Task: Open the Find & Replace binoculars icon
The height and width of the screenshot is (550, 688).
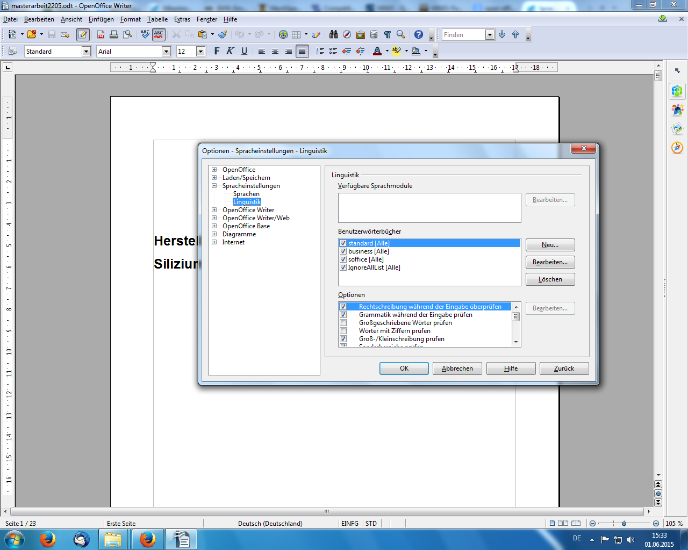Action: point(334,34)
